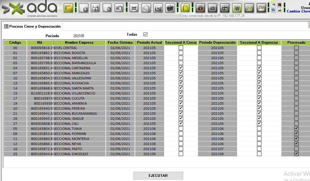Click the save diskette icon
Image resolution: width=310 pixels, height=181 pixels.
(95, 8)
